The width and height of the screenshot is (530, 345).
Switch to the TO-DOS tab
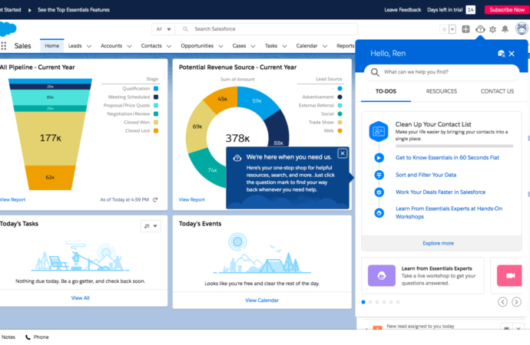coord(386,91)
